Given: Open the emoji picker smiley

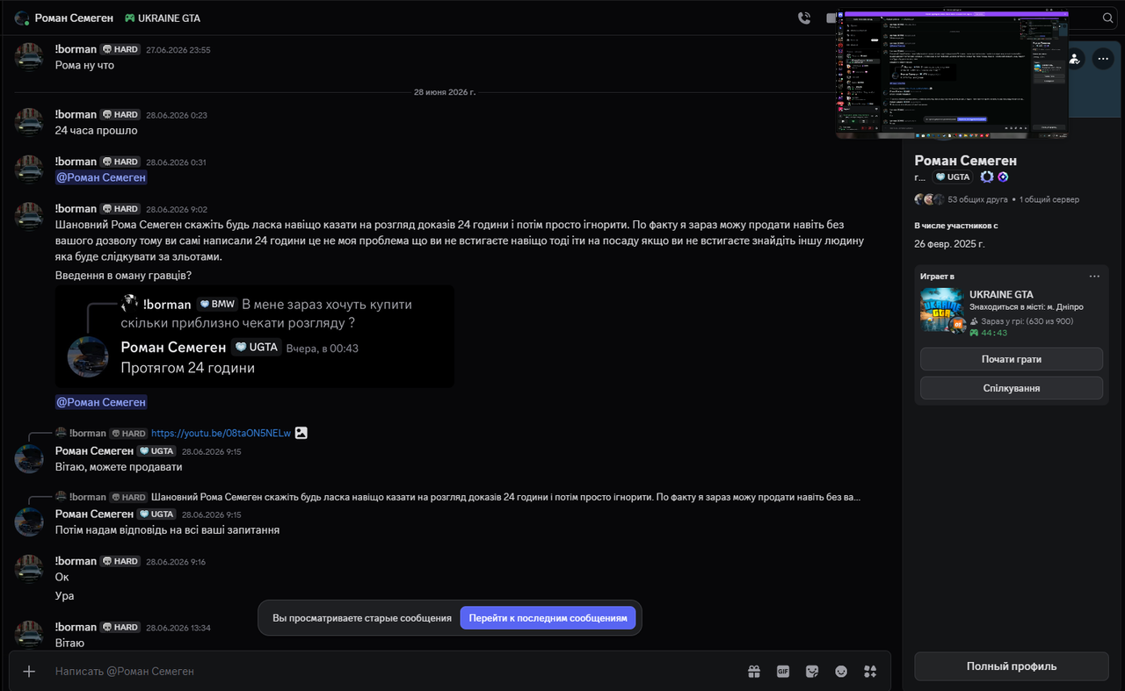Looking at the screenshot, I should pyautogui.click(x=841, y=671).
